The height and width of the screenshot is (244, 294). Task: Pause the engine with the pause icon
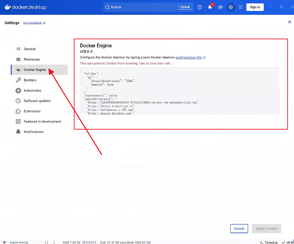[47, 242]
